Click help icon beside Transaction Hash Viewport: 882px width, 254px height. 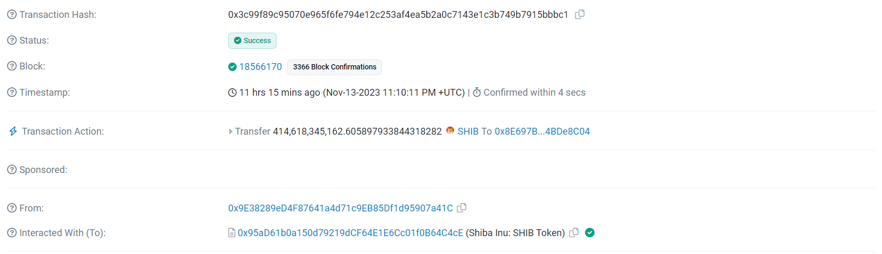tap(12, 15)
